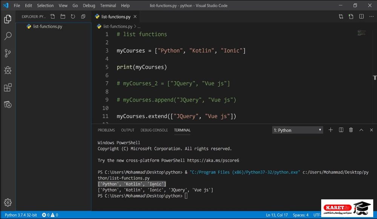Open the Selection menu
Viewport: 377px width, 219px height.
45,6
